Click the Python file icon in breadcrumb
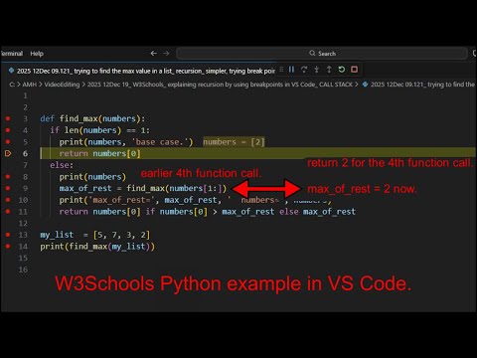 [x=365, y=85]
